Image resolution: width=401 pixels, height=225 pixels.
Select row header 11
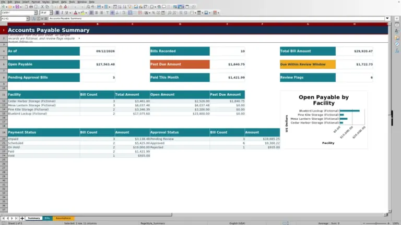pyautogui.click(x=4, y=94)
